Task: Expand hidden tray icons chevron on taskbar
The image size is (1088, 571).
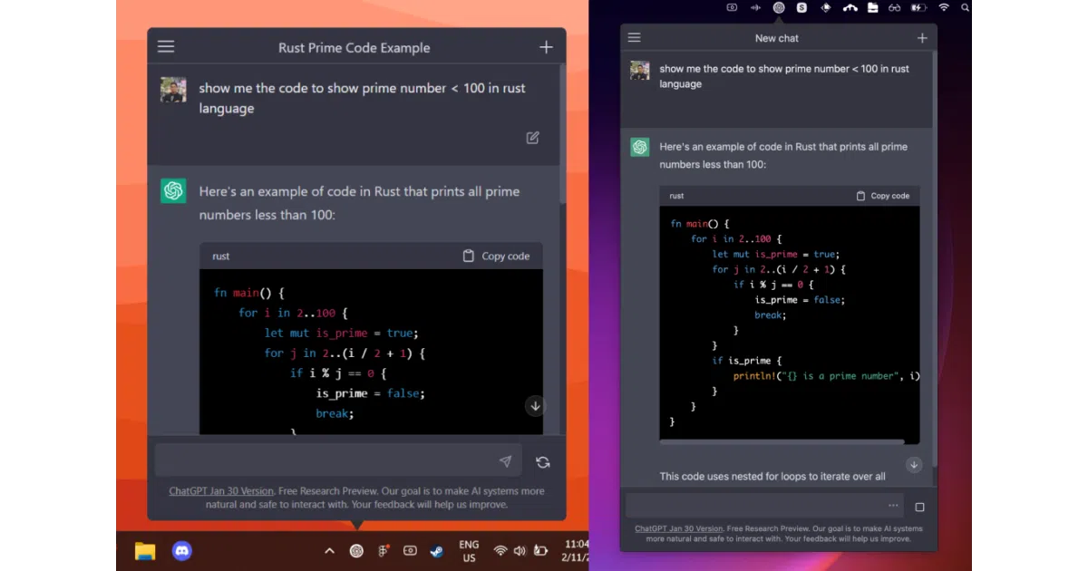Action: 329,550
